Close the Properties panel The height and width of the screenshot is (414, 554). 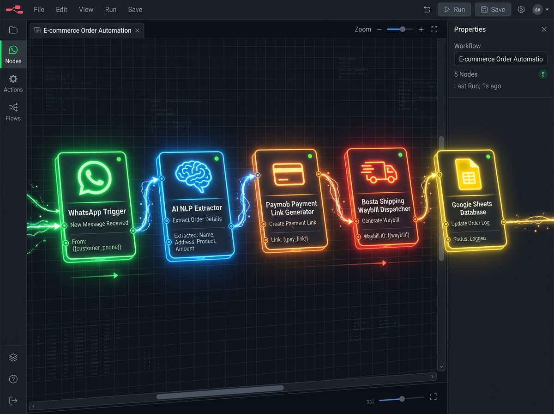coord(544,29)
